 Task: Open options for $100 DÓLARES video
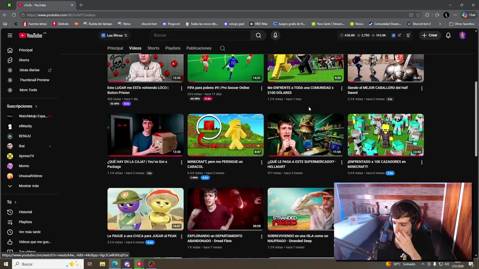coord(341,88)
